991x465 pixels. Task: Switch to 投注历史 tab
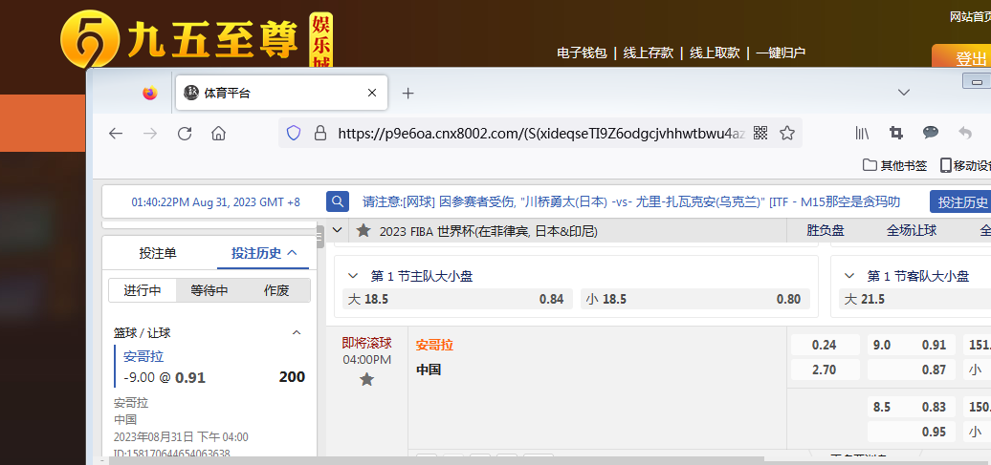point(264,253)
